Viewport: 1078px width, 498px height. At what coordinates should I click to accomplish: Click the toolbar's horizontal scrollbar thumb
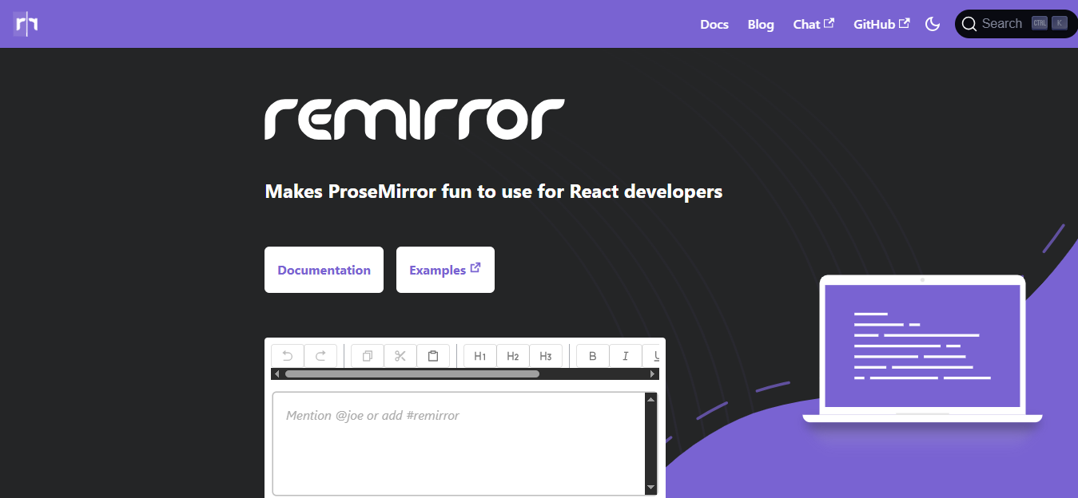click(x=412, y=373)
